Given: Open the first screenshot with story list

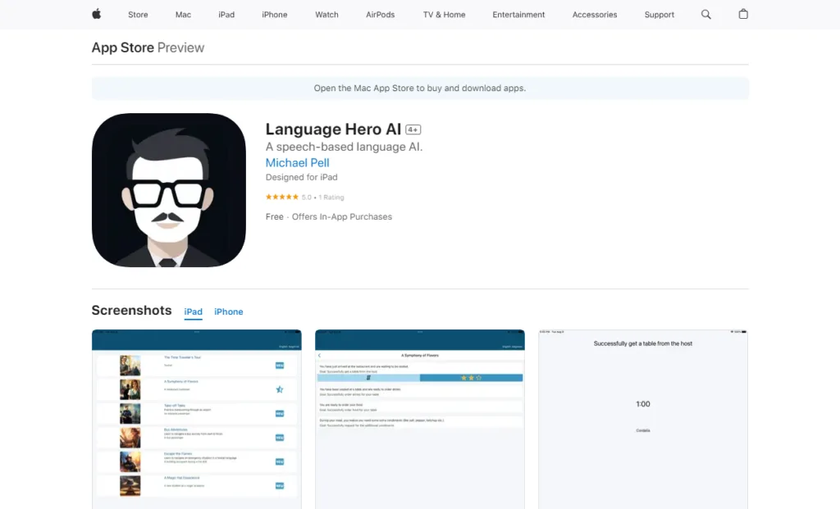Looking at the screenshot, I should pos(197,419).
